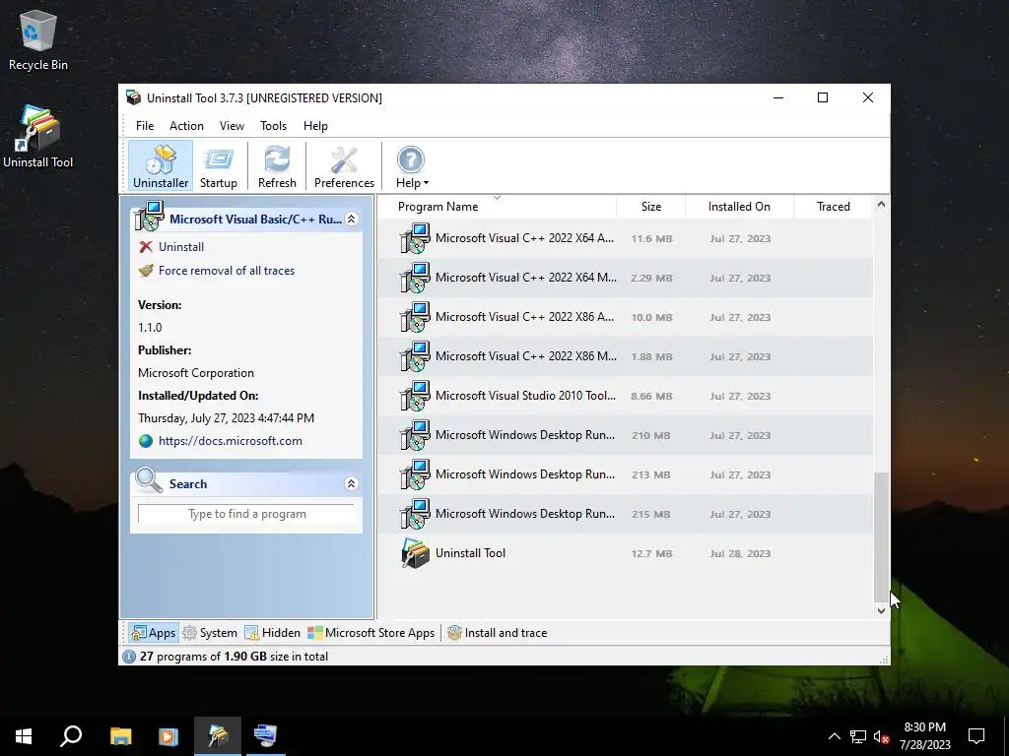Click the muted volume tray icon

[882, 736]
